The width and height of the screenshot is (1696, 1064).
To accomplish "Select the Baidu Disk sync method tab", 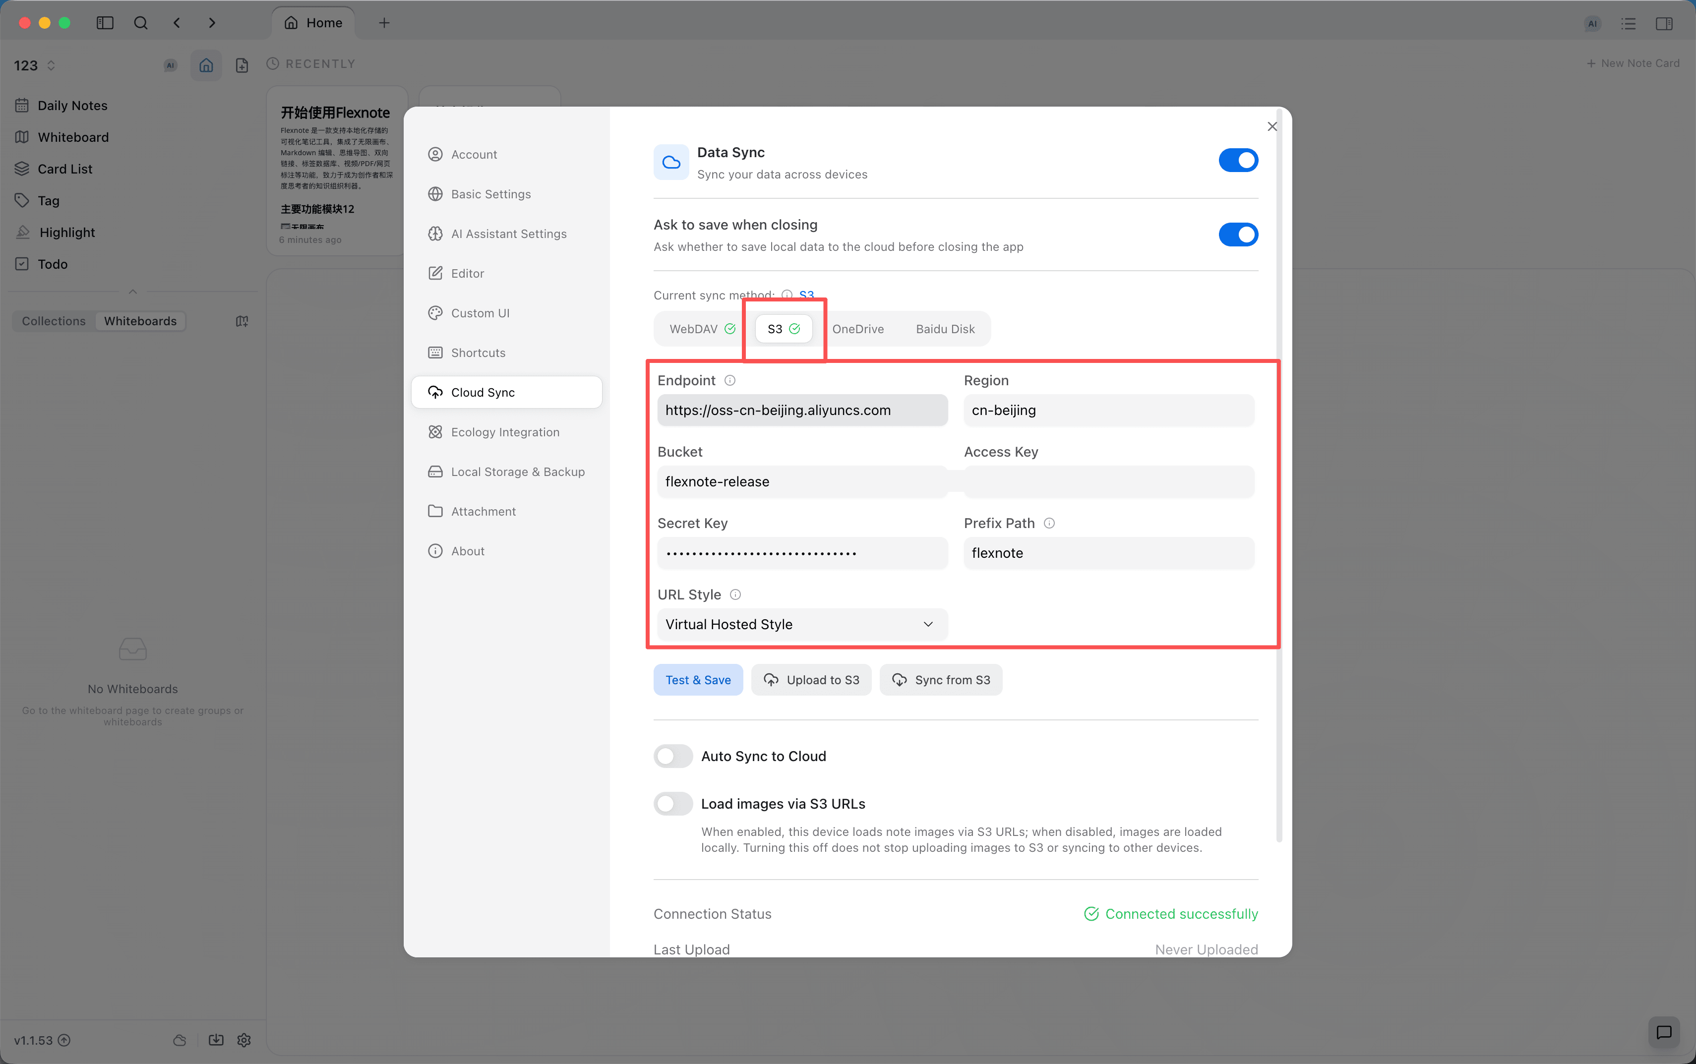I will (x=945, y=329).
